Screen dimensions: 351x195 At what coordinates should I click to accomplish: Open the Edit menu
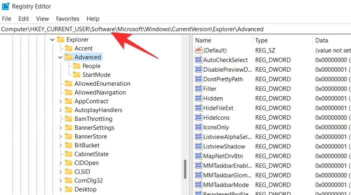tap(24, 19)
